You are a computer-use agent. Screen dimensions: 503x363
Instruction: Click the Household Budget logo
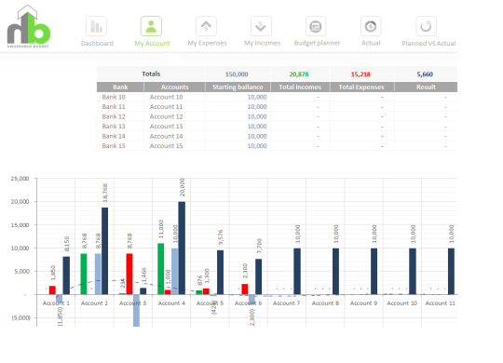(28, 26)
